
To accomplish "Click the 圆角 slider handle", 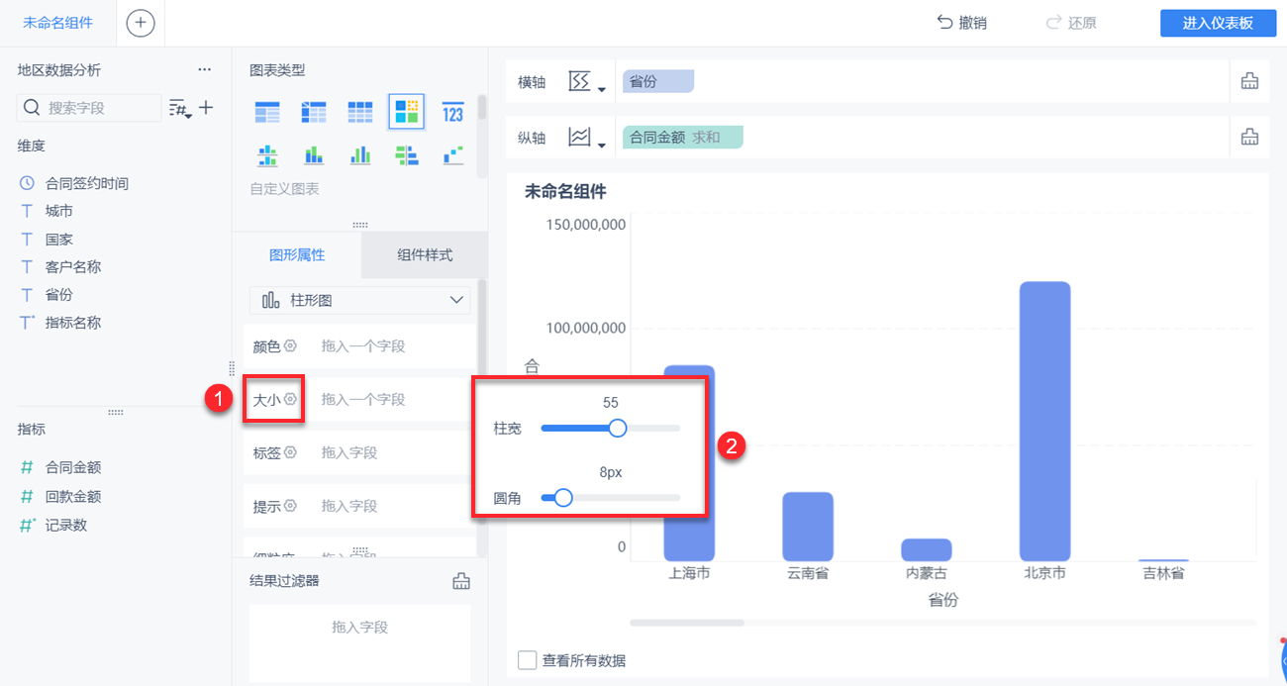I will 563,498.
